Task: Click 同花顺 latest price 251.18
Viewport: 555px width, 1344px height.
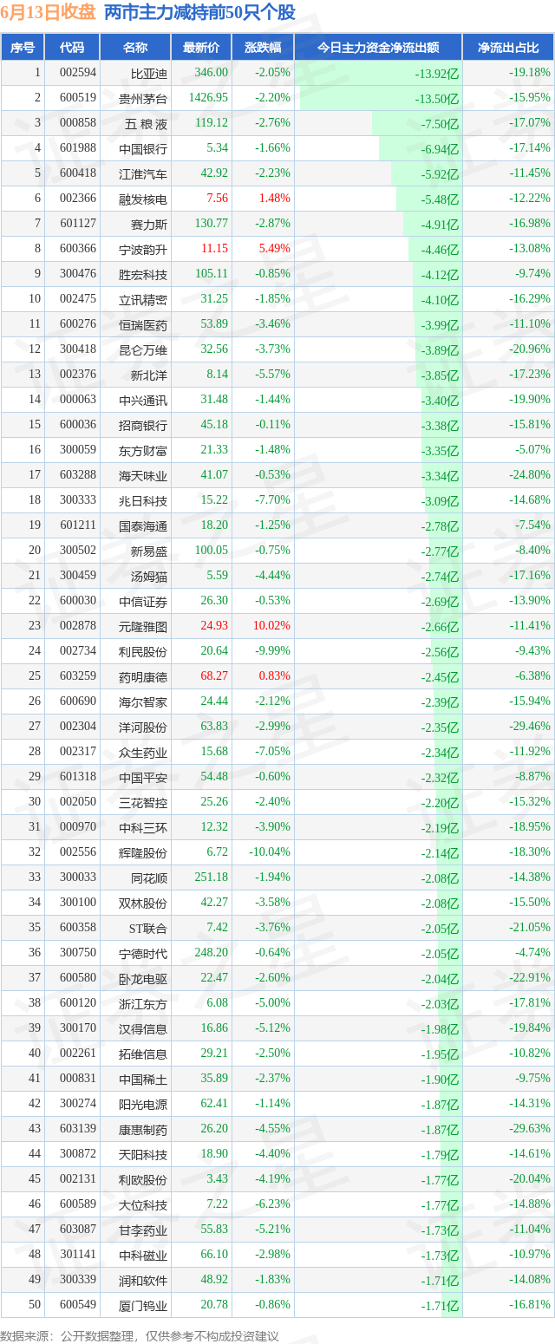Action: coord(212,878)
